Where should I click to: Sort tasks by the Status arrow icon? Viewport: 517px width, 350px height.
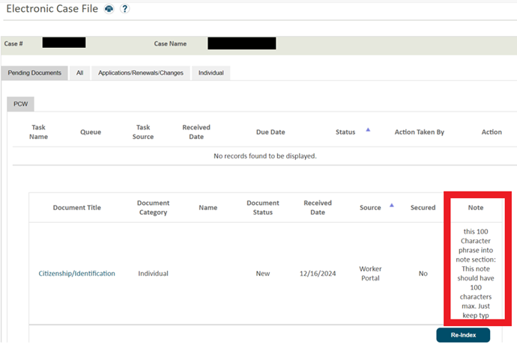tap(368, 130)
